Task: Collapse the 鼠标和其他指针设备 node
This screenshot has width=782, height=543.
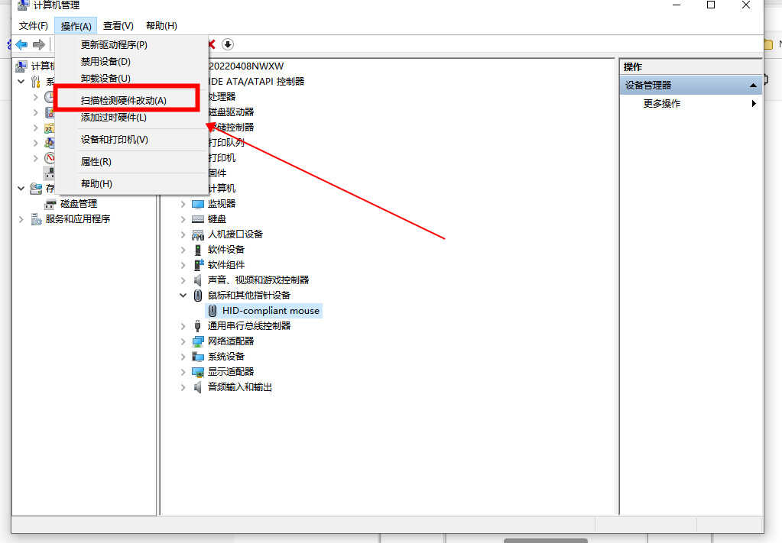Action: [x=183, y=296]
